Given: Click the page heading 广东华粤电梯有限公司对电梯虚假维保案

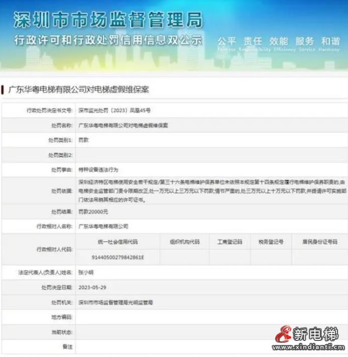Looking at the screenshot, I should pyautogui.click(x=78, y=89).
